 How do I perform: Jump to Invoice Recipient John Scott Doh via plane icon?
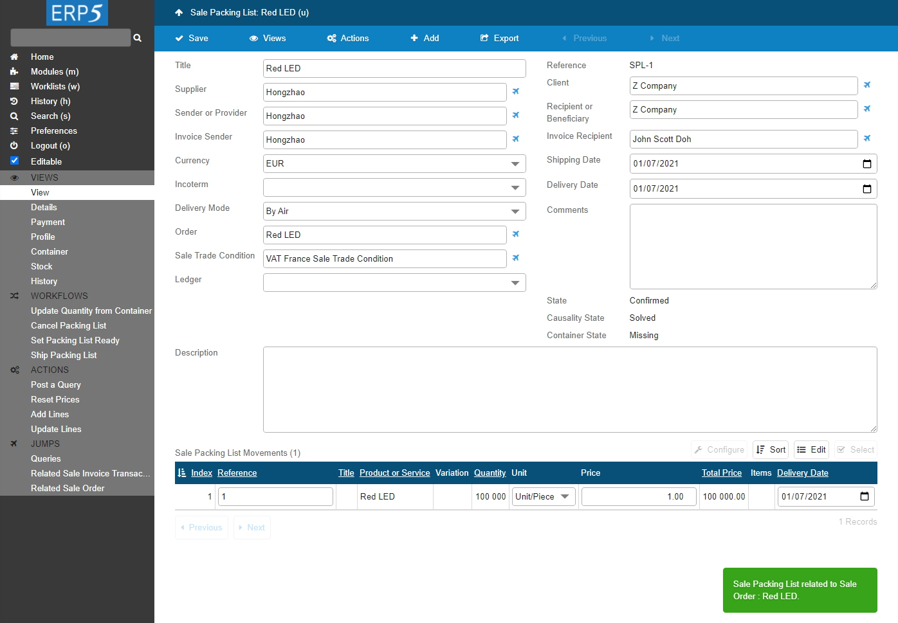pyautogui.click(x=867, y=138)
